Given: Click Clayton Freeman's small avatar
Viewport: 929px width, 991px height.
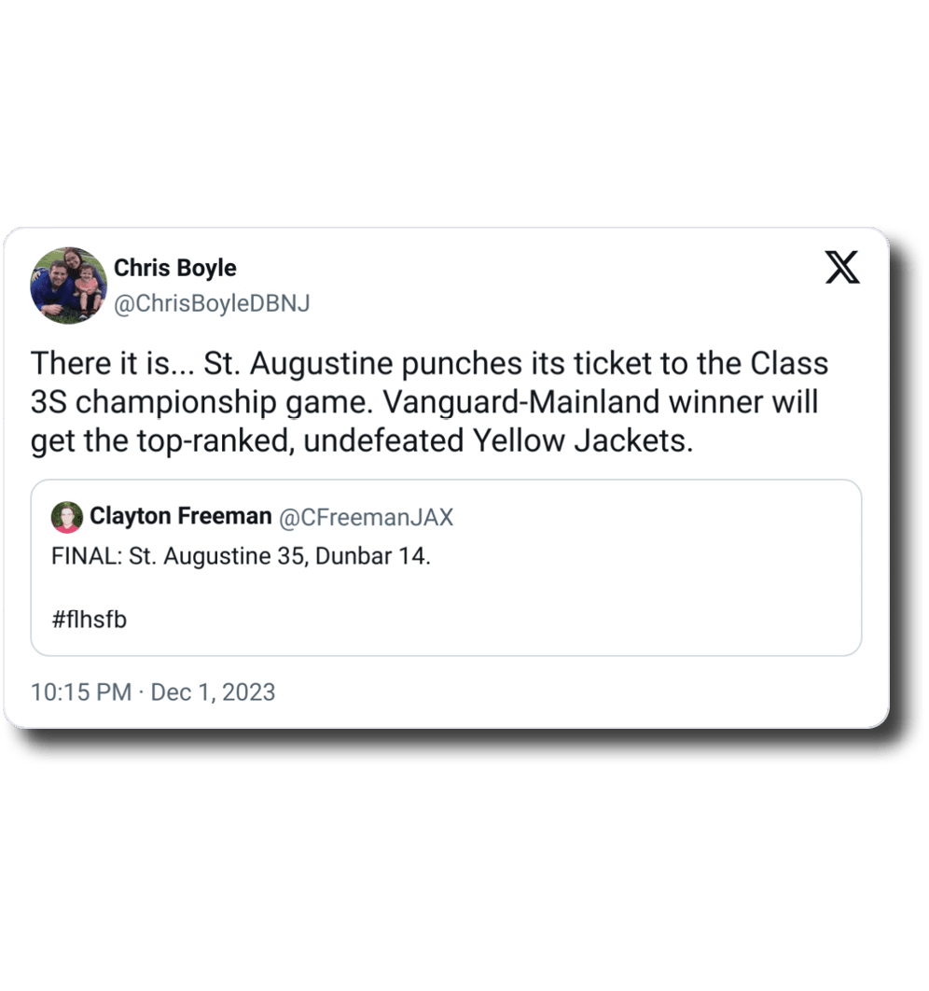Looking at the screenshot, I should (x=67, y=517).
